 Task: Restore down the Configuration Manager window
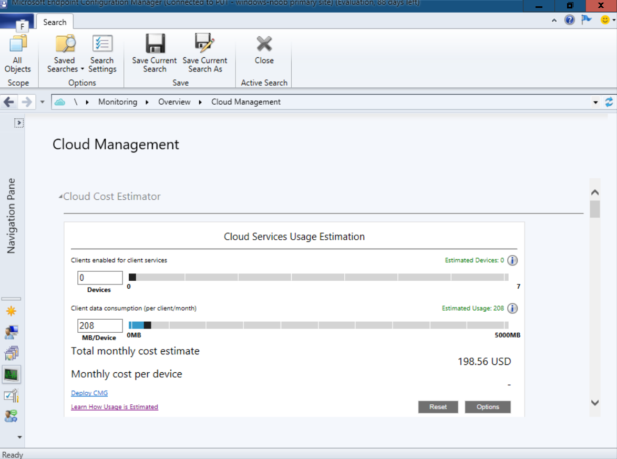pos(570,6)
